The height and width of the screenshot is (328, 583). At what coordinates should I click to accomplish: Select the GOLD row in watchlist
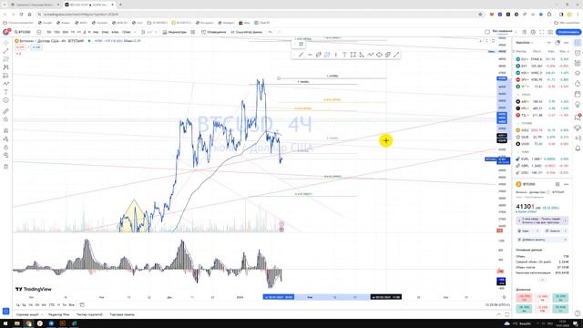coord(542,130)
